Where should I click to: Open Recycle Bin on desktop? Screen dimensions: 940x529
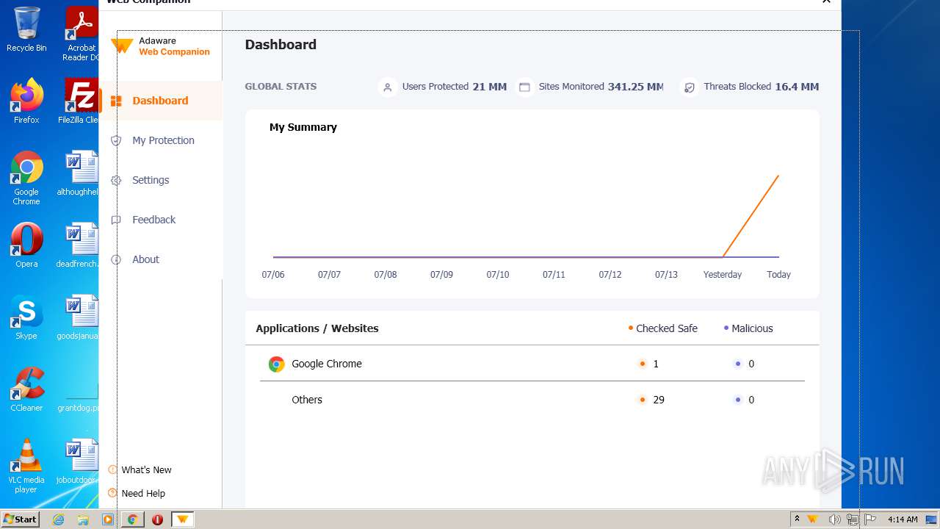tap(26, 29)
